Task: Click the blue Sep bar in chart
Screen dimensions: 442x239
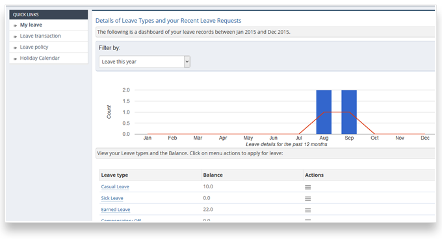Action: (349, 112)
